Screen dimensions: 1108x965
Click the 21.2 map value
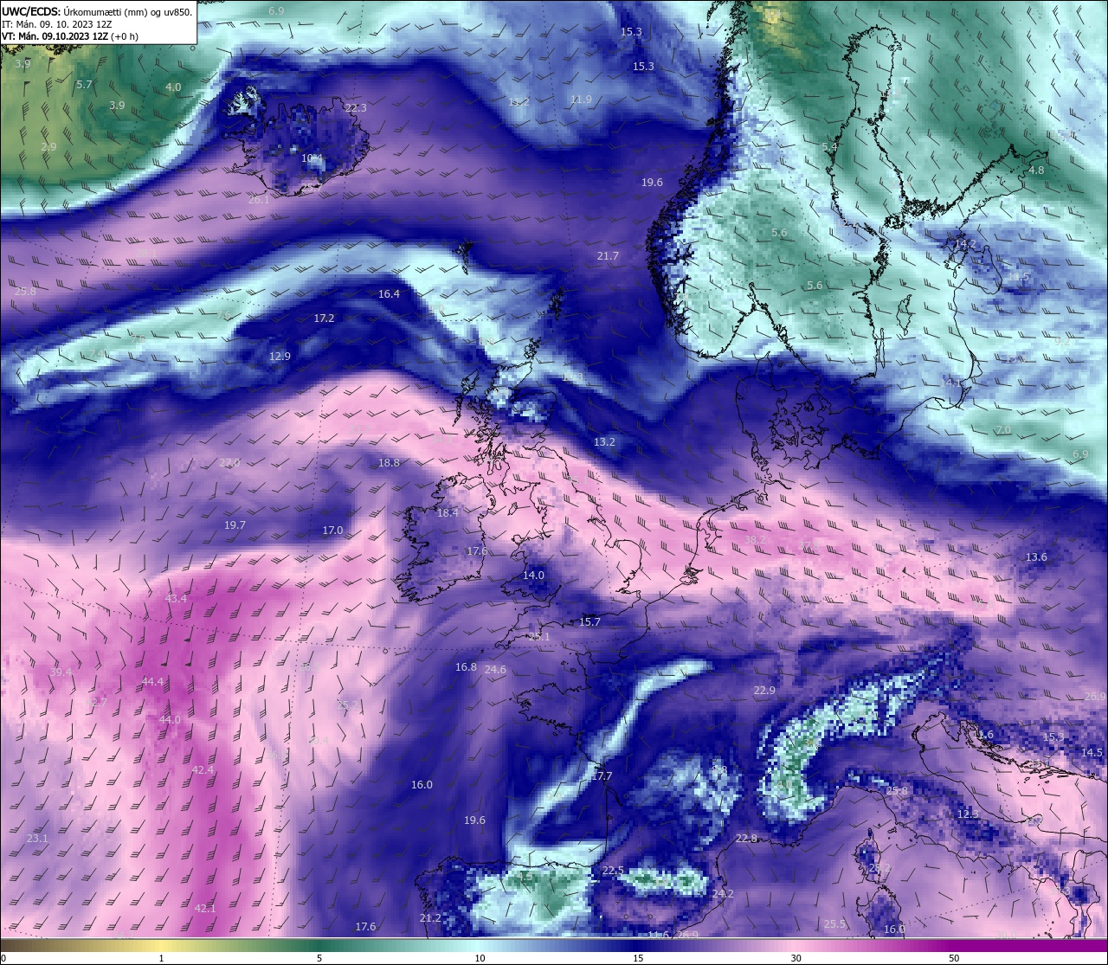point(430,918)
